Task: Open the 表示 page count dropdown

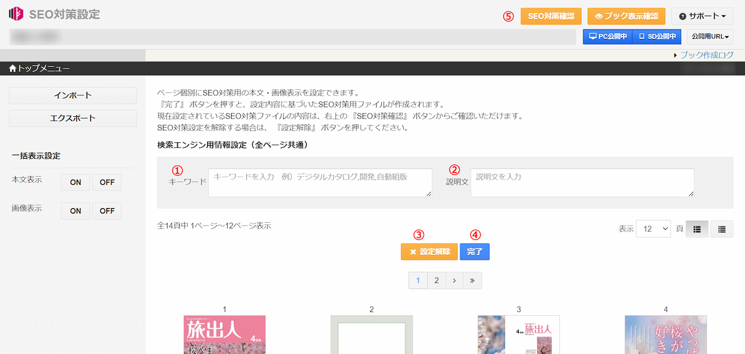Action: click(653, 228)
